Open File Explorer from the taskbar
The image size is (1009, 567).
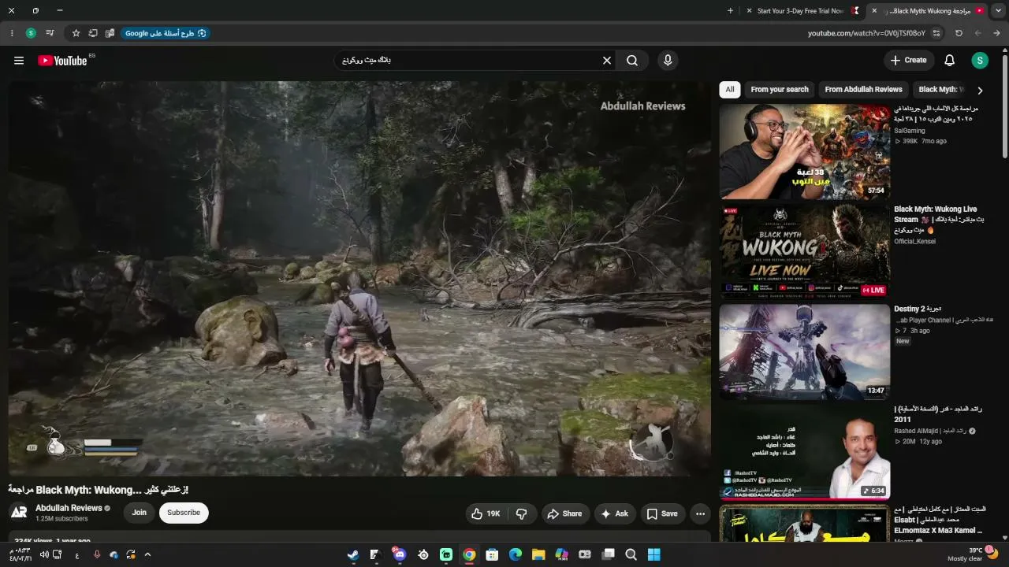pyautogui.click(x=538, y=554)
